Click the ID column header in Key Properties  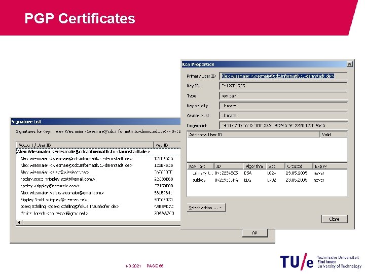click(x=228, y=166)
